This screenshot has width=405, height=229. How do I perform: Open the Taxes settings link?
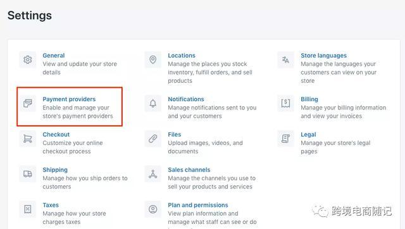51,205
